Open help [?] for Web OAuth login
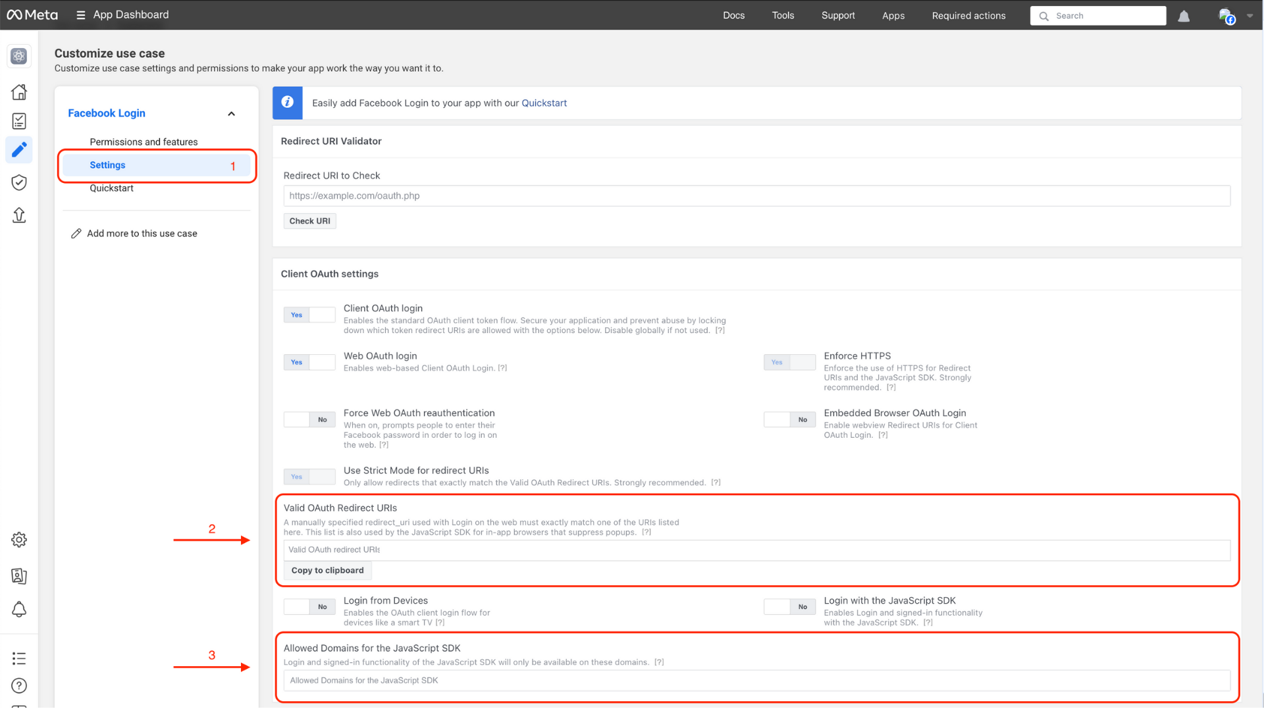 pyautogui.click(x=502, y=368)
